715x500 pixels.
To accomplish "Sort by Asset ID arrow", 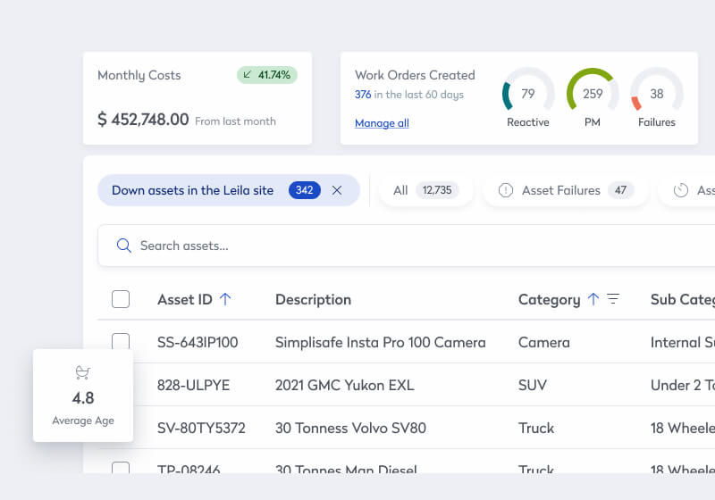I will tap(225, 299).
